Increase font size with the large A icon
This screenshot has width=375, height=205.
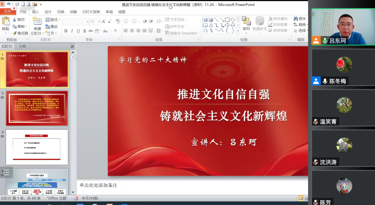click(x=104, y=22)
